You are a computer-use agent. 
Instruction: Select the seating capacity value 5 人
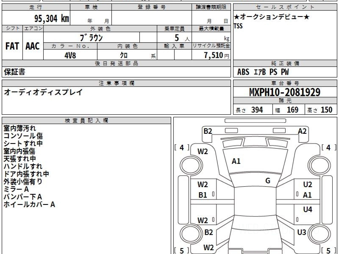[x=182, y=38]
